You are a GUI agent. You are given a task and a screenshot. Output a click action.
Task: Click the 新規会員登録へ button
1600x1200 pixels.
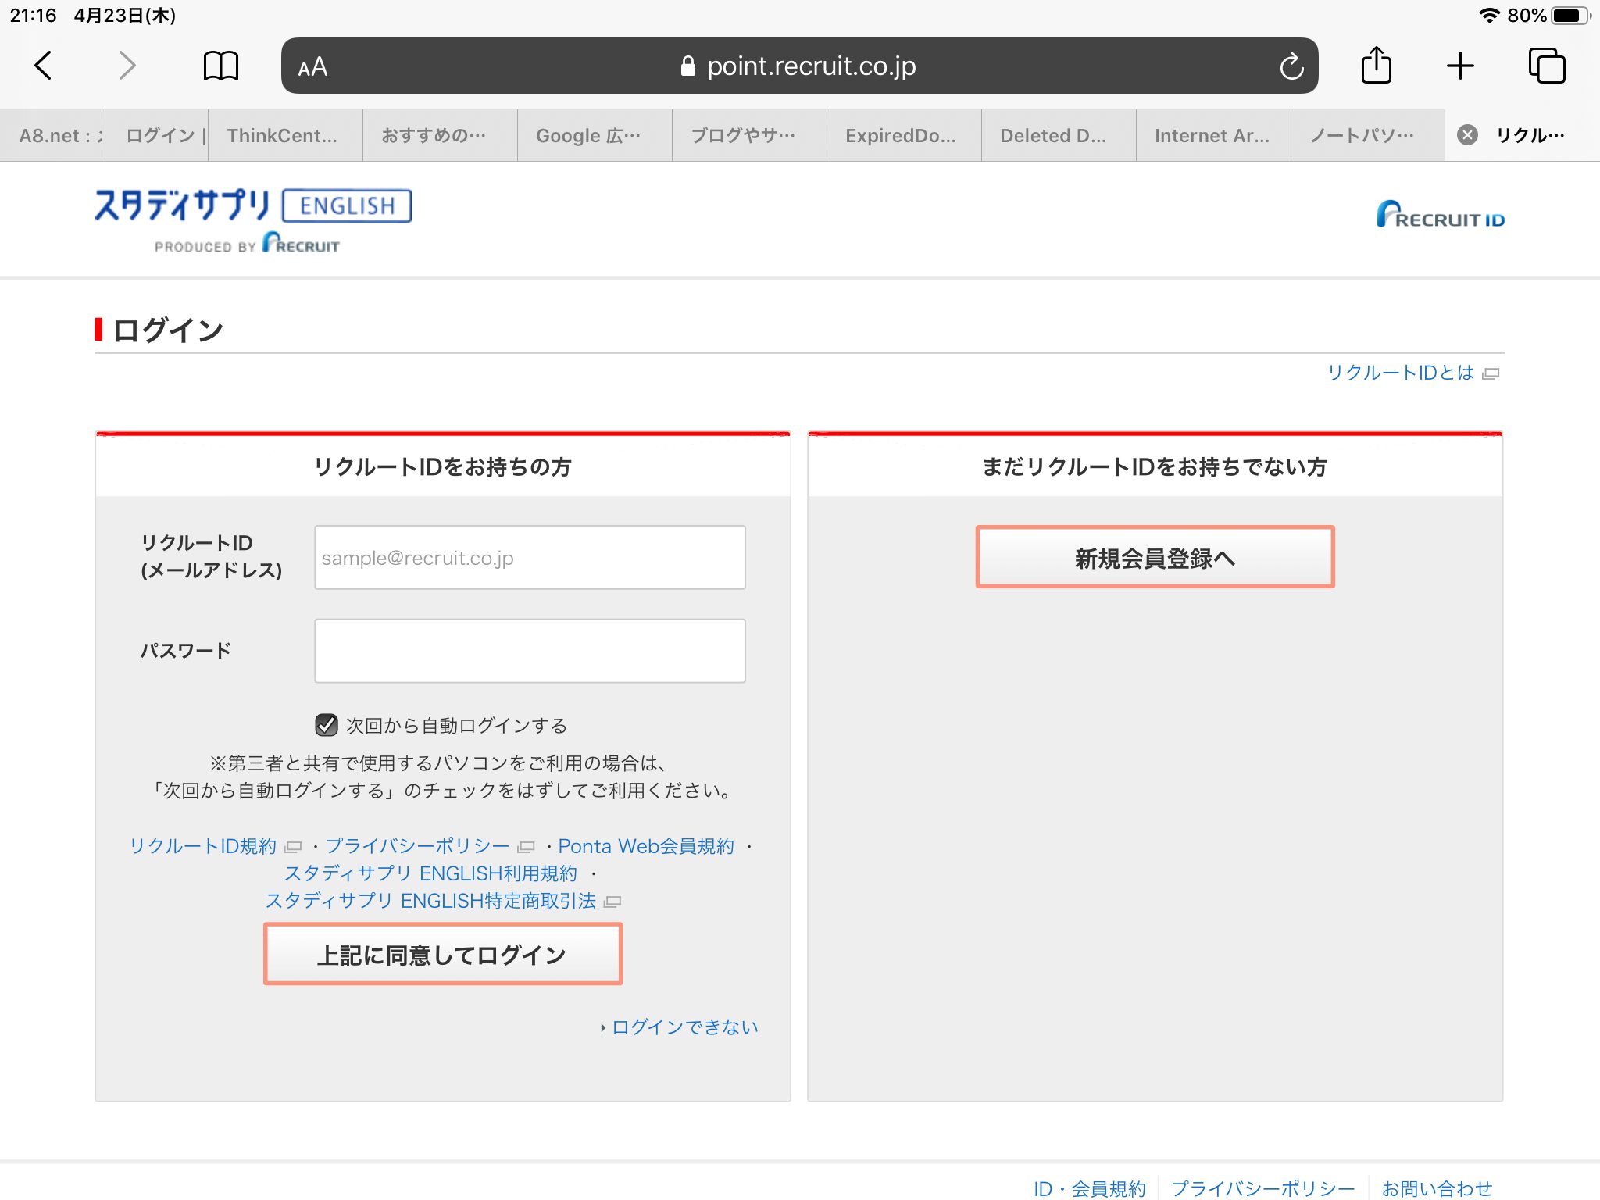coord(1155,557)
